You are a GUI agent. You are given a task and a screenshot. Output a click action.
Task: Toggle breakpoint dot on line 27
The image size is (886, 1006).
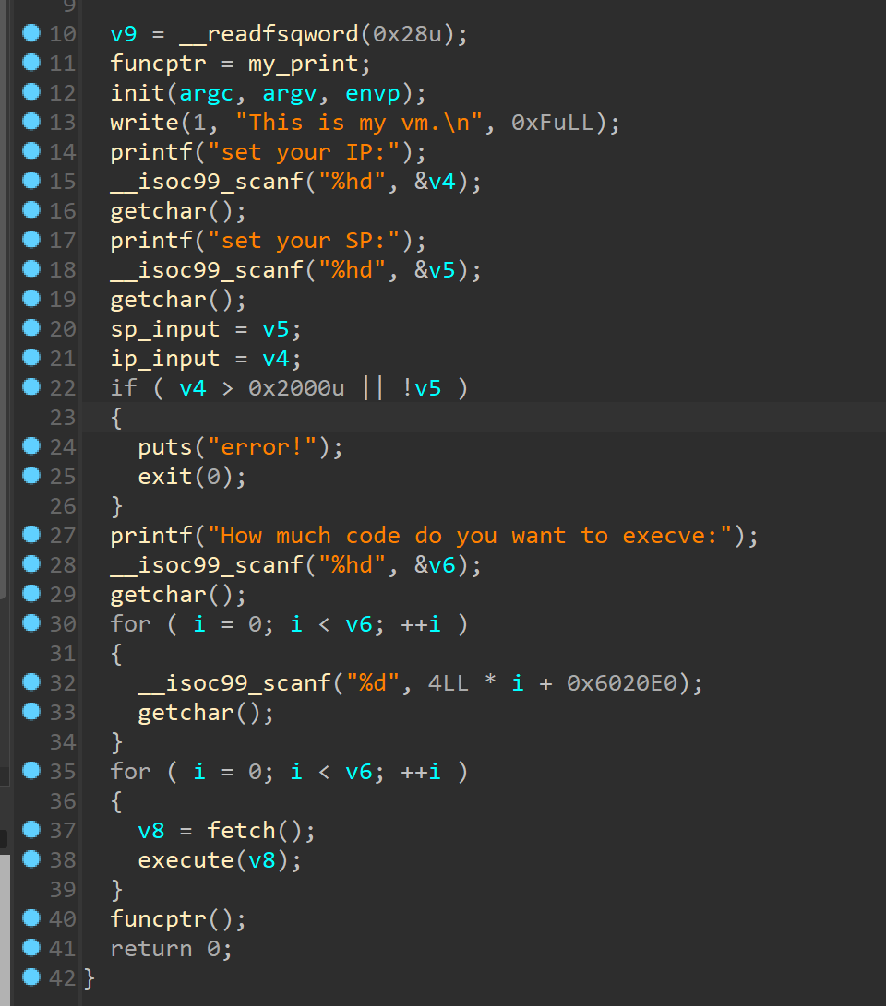point(30,535)
